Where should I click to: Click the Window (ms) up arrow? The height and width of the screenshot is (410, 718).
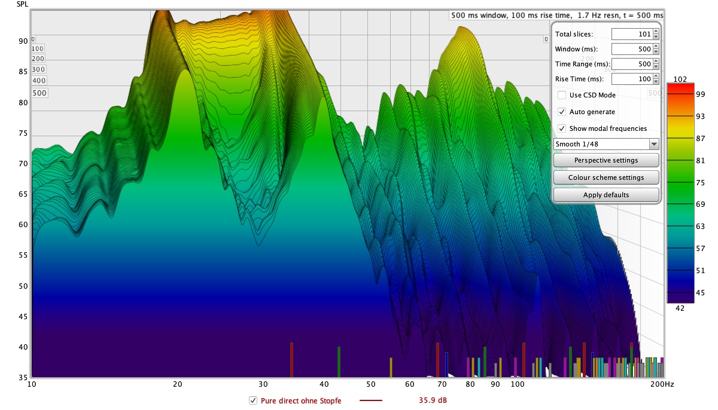coord(656,47)
